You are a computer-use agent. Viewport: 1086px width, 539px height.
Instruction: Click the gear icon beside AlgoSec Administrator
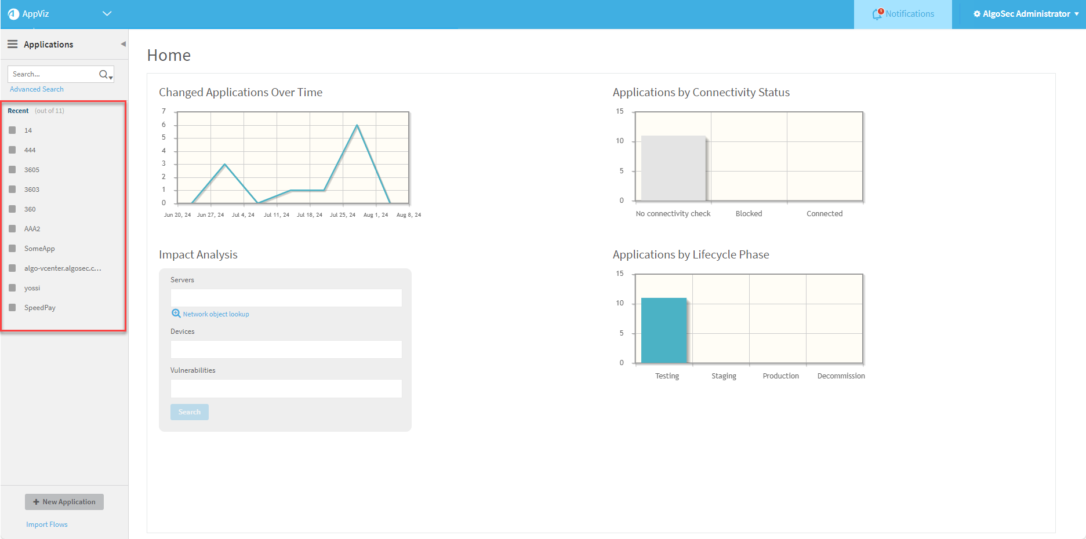[977, 14]
